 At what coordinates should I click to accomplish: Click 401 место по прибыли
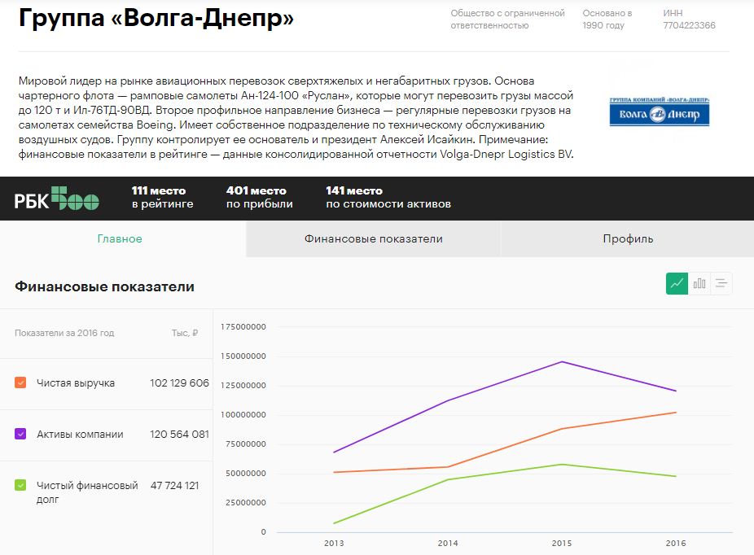point(259,198)
